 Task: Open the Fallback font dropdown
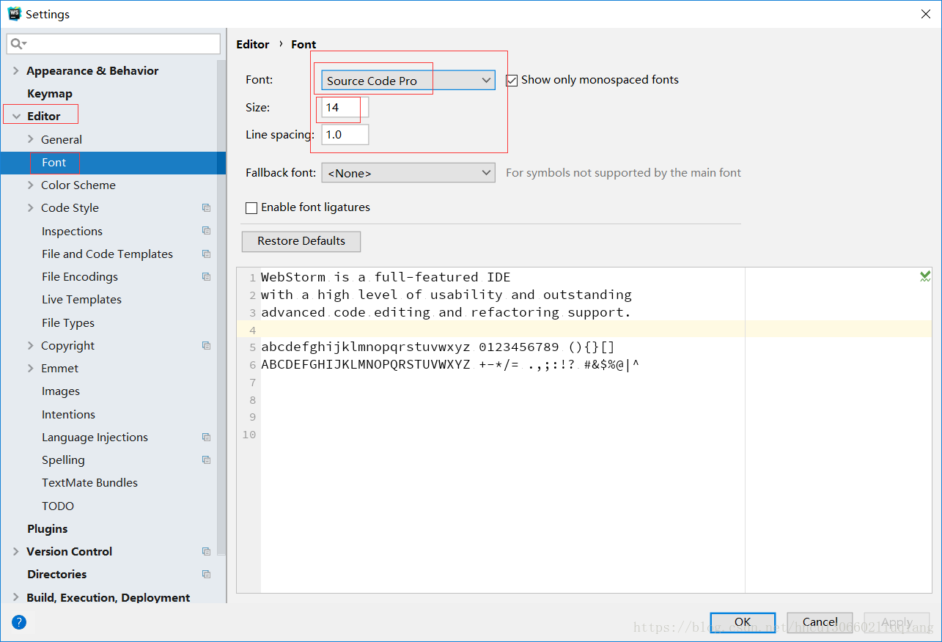[x=408, y=173]
